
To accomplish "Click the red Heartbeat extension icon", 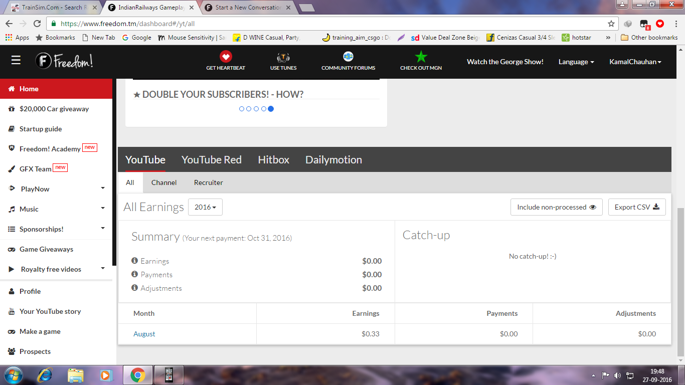I will tap(660, 24).
